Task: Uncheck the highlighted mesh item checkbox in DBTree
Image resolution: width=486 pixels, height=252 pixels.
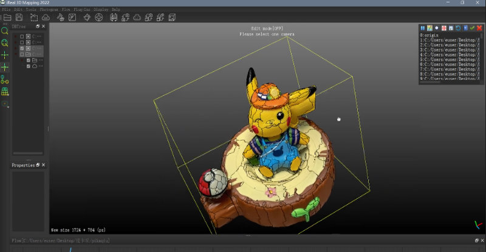Action: [x=22, y=48]
